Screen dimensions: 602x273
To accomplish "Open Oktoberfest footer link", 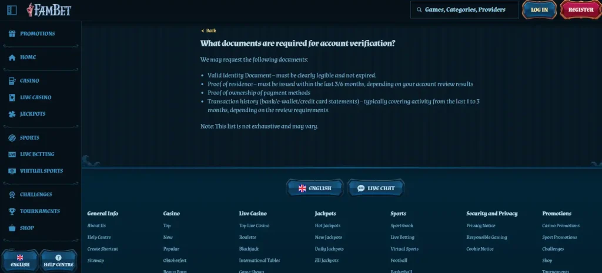I will point(175,261).
